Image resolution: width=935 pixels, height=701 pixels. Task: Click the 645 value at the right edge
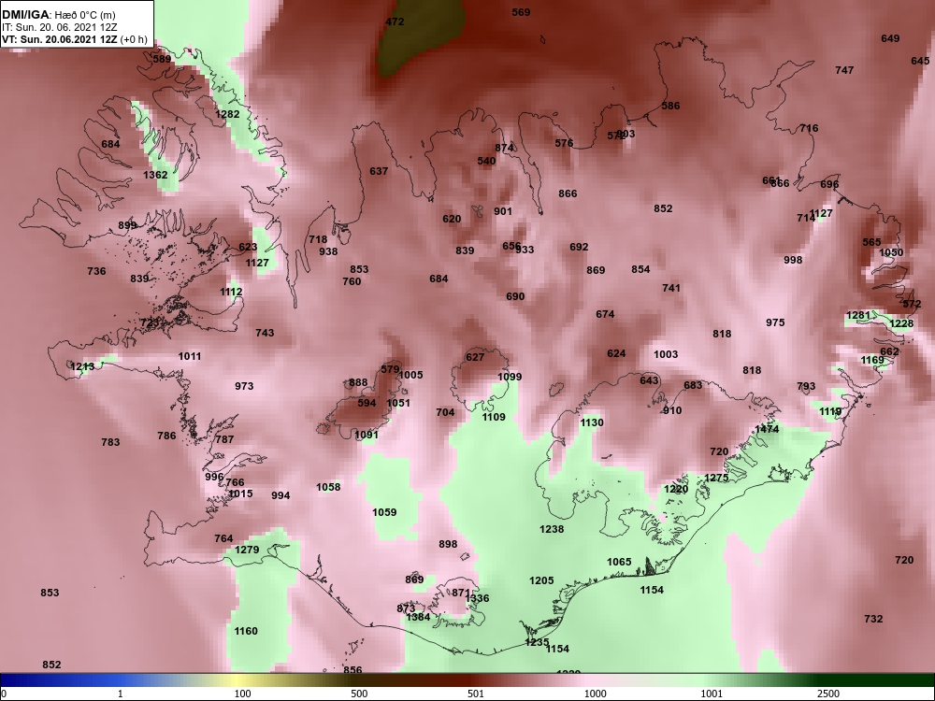pyautogui.click(x=920, y=61)
